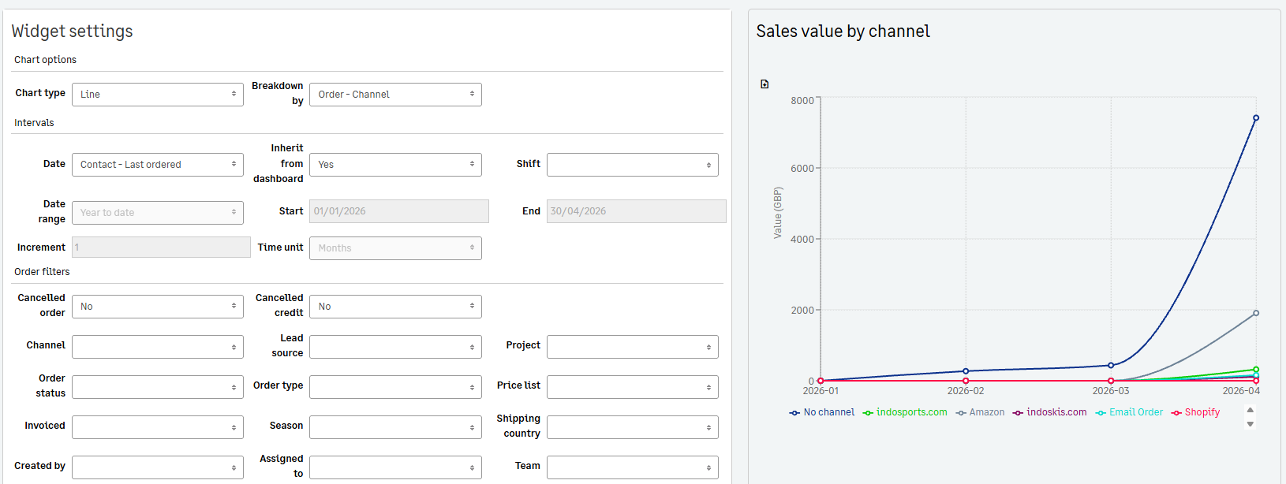Open the Order status dropdown
1286x484 pixels.
pyautogui.click(x=158, y=387)
